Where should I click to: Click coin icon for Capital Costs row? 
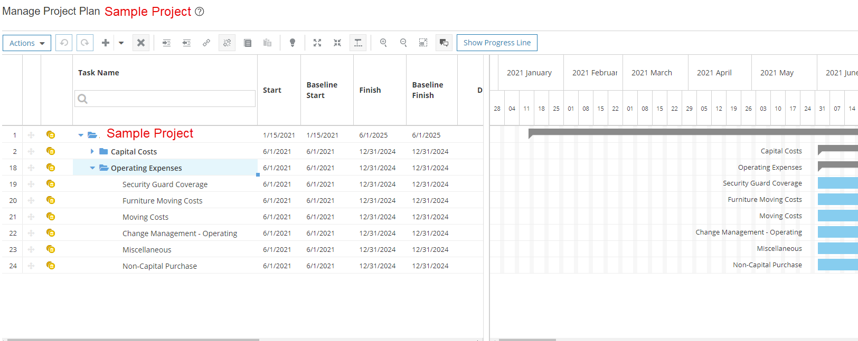coord(51,151)
